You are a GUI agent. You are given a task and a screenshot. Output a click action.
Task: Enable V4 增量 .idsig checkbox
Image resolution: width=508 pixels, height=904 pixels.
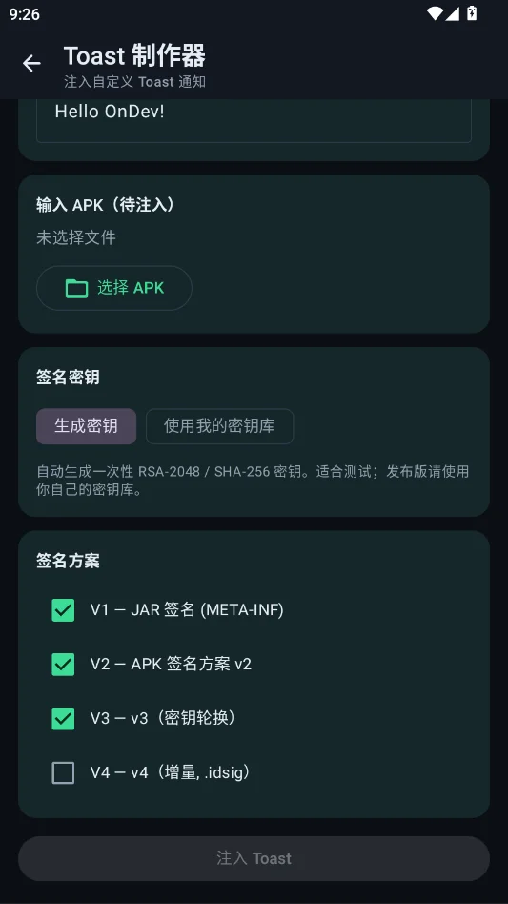(63, 772)
